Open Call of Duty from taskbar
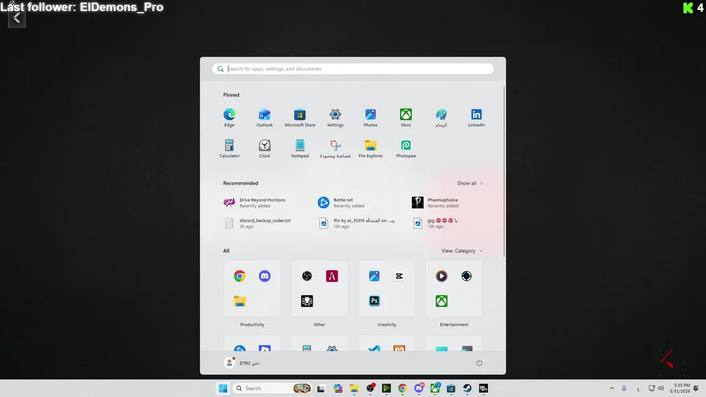Screen dimensions: 706x397 483,388
